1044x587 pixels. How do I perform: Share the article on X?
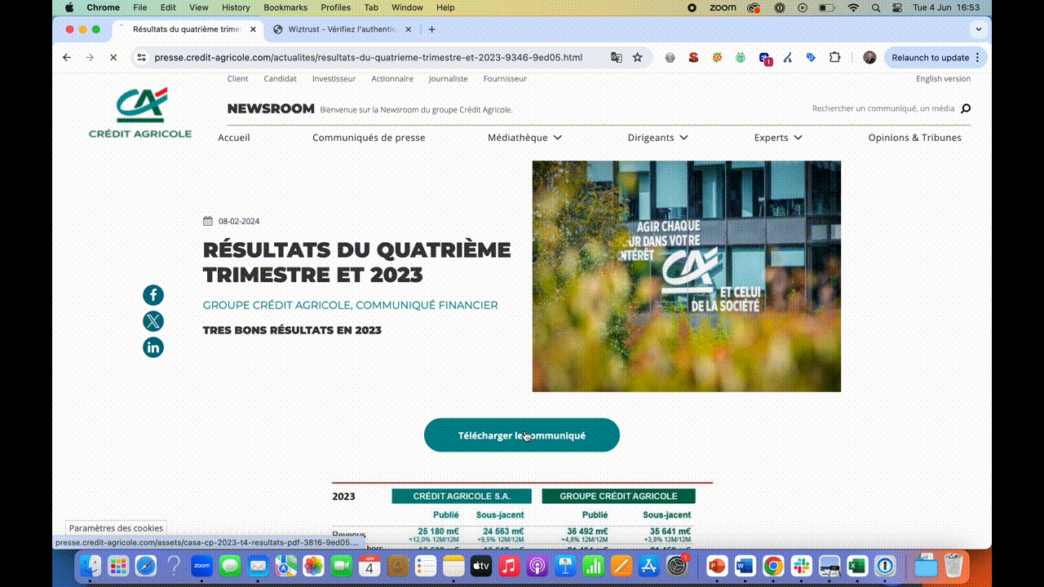[x=153, y=321]
